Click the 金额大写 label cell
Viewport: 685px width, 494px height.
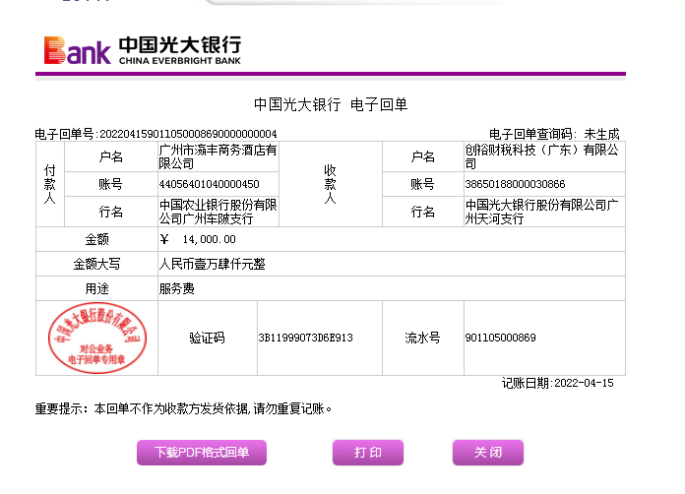(96, 264)
